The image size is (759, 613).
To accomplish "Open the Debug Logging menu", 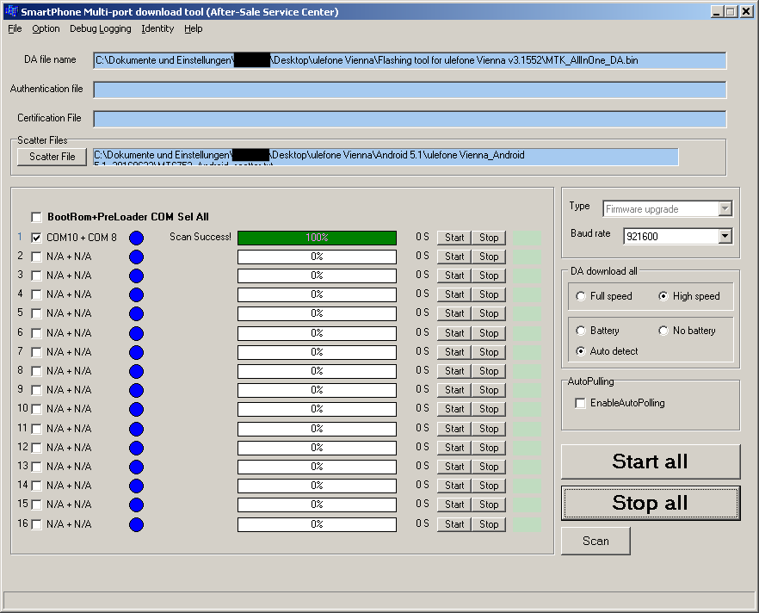I will click(101, 28).
